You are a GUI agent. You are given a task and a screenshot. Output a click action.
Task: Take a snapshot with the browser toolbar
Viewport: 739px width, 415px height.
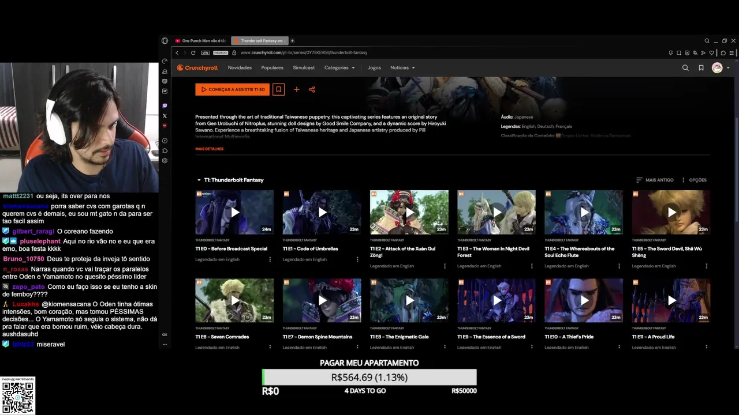[x=679, y=52]
